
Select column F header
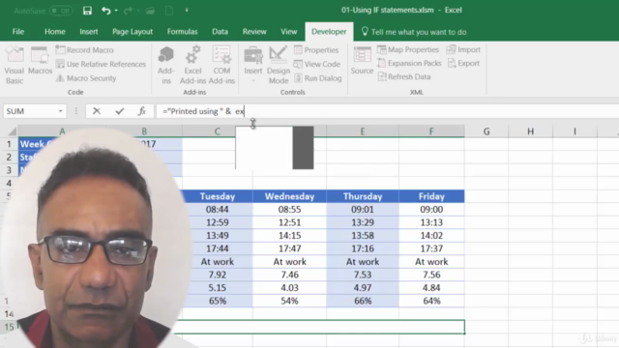[431, 131]
